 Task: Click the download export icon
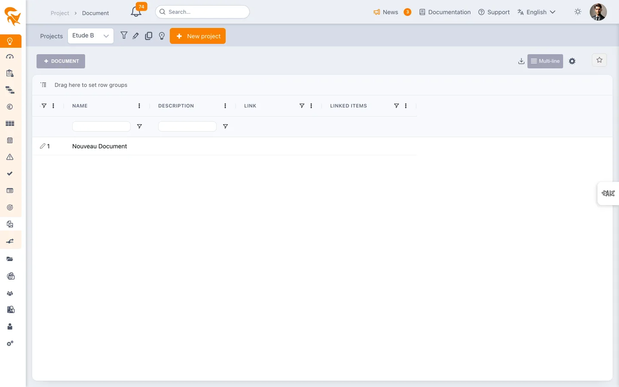point(521,61)
